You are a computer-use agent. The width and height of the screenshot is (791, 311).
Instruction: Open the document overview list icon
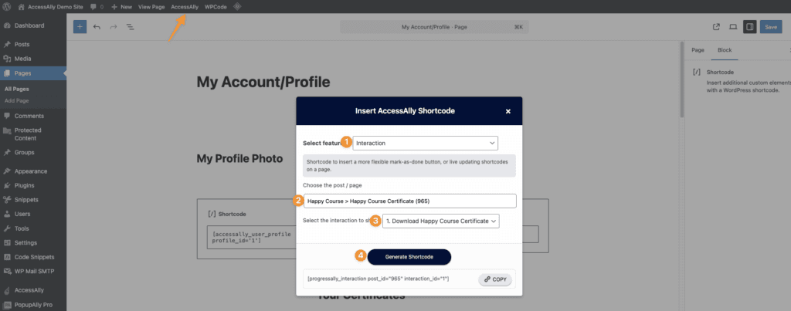click(130, 26)
